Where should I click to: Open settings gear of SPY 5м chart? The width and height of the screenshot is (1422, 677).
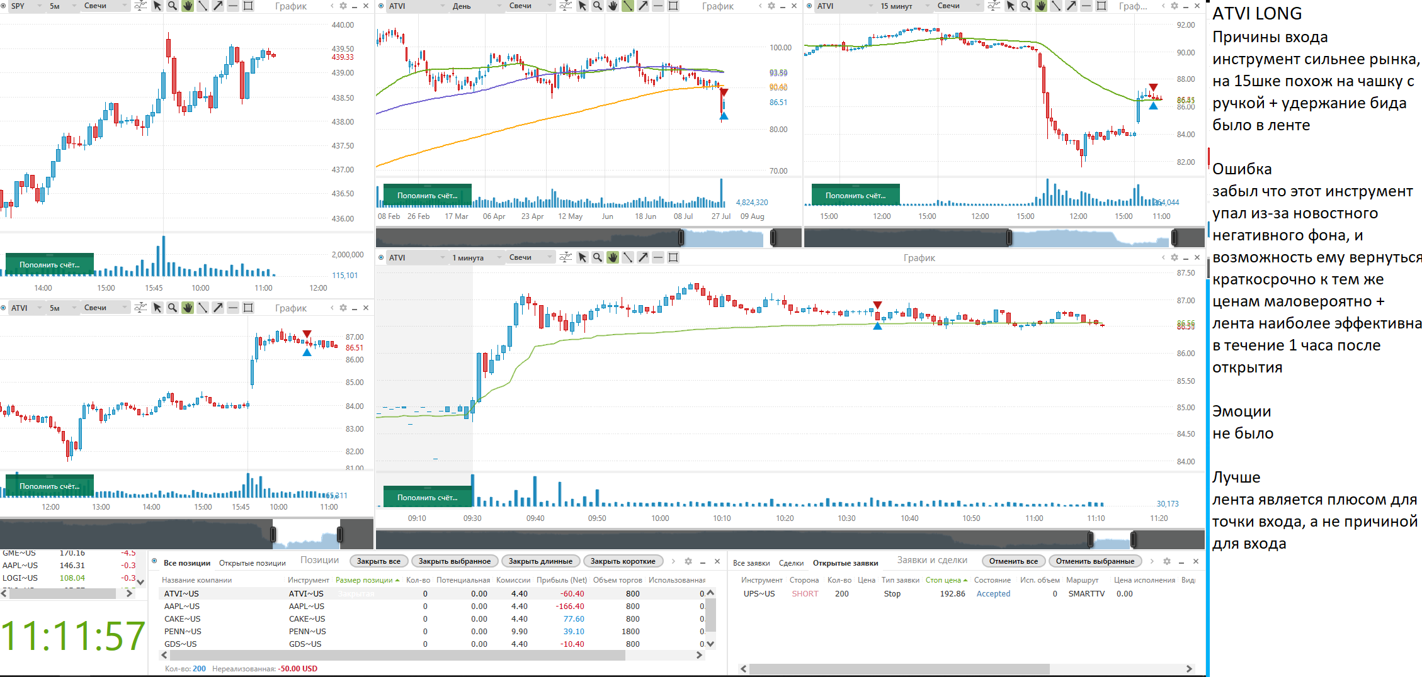click(343, 6)
